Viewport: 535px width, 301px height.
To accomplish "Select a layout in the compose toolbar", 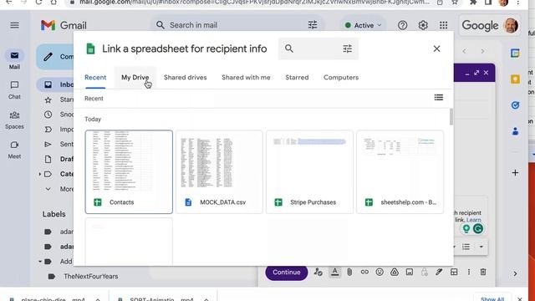I will coord(454,272).
